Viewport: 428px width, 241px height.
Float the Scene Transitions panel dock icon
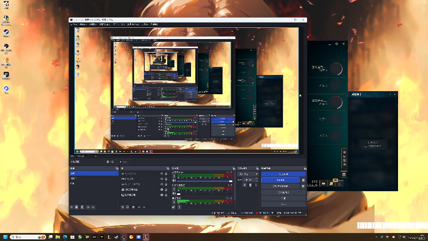click(x=257, y=168)
